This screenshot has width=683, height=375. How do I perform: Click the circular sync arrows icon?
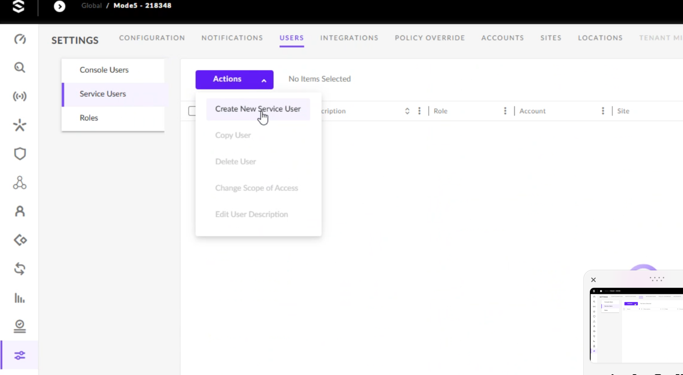tap(20, 269)
